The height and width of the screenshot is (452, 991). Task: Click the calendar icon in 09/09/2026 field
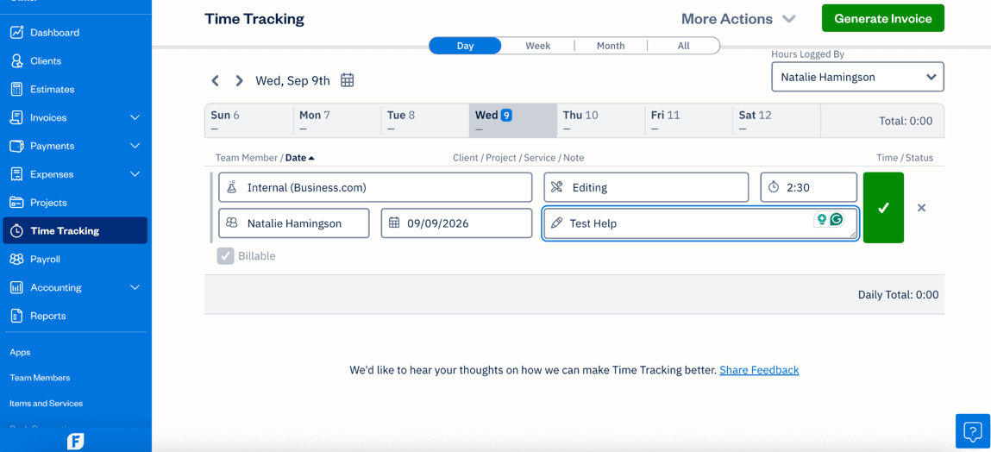click(394, 223)
